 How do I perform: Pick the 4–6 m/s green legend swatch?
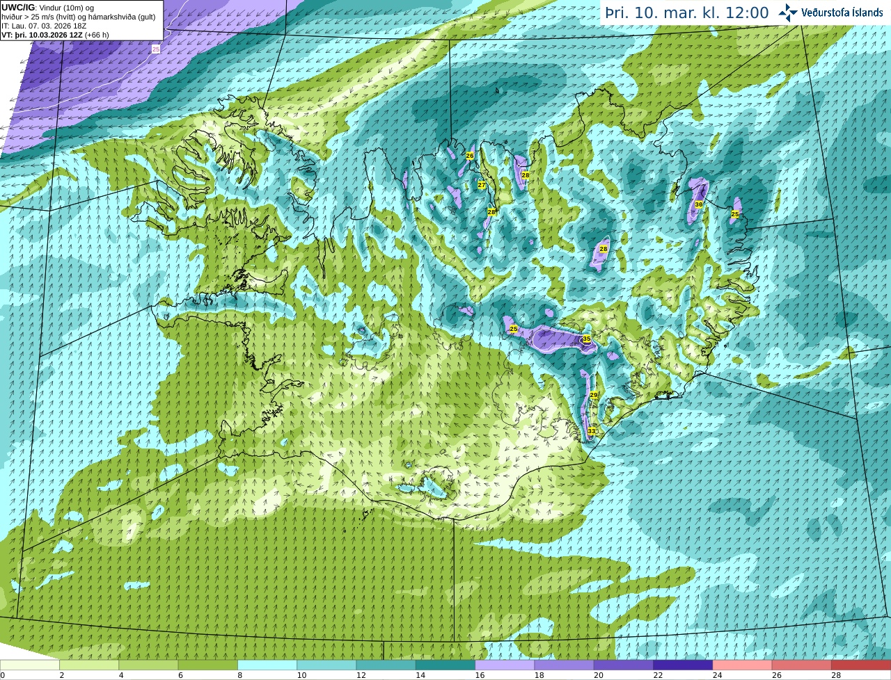pyautogui.click(x=148, y=665)
